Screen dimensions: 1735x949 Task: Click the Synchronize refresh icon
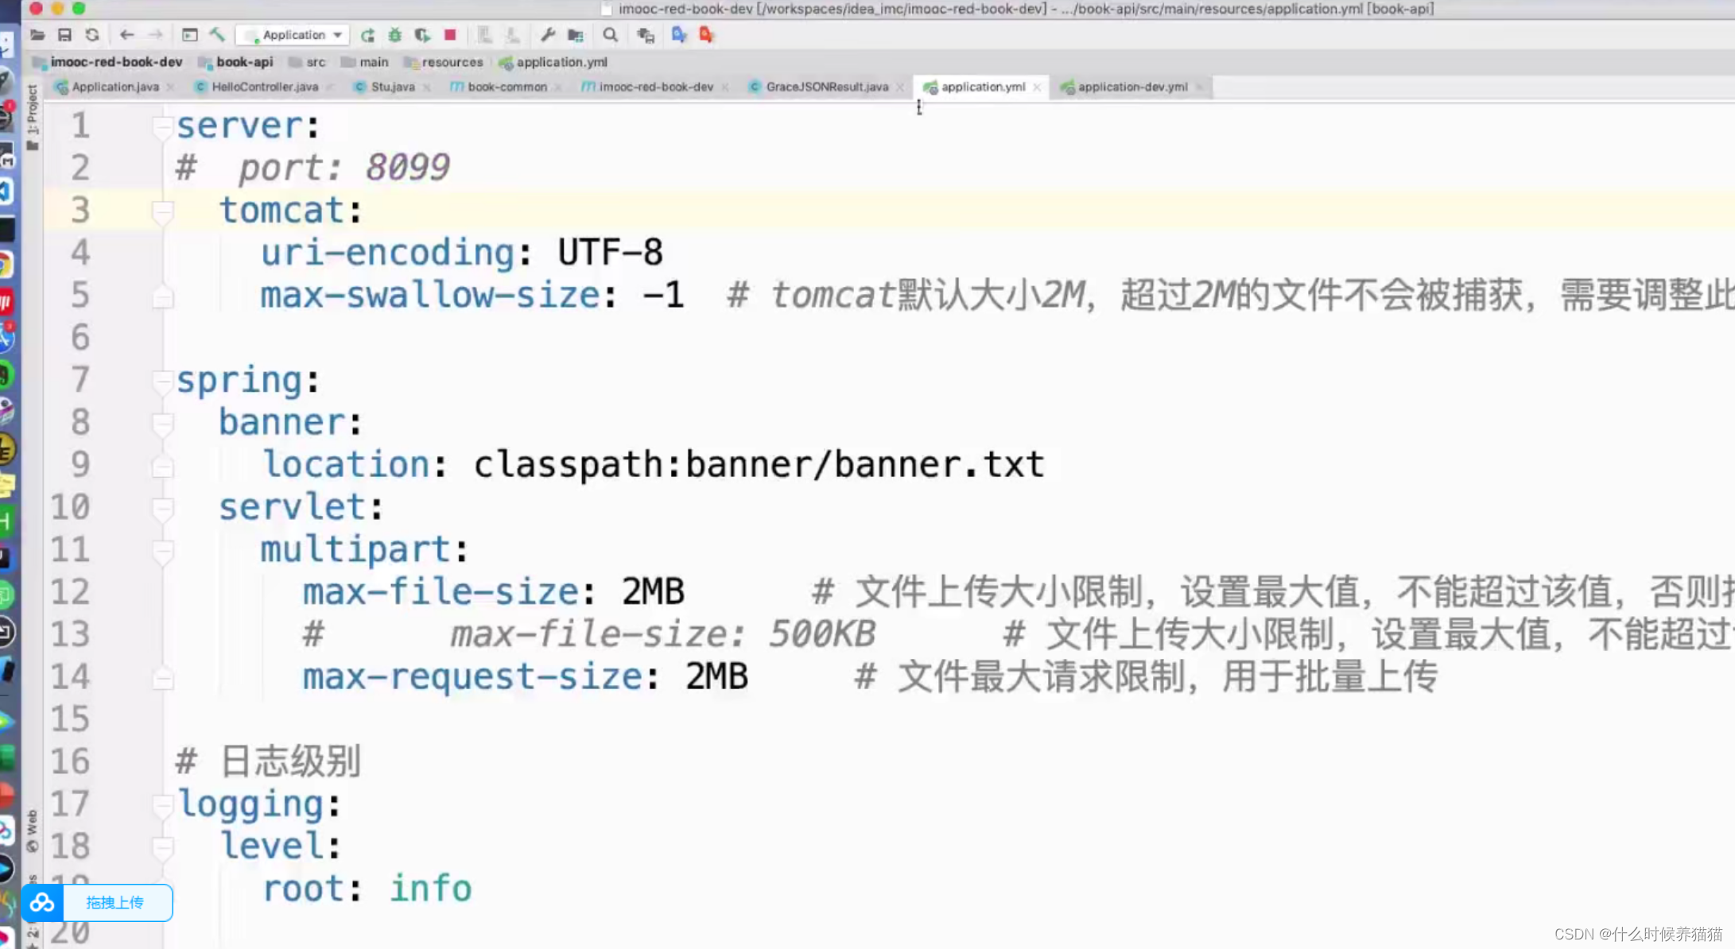pyautogui.click(x=92, y=35)
